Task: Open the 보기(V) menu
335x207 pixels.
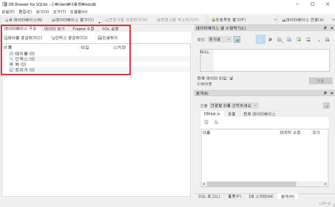Action: [43, 12]
